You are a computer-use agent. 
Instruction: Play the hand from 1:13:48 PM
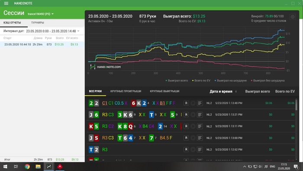[193, 103]
